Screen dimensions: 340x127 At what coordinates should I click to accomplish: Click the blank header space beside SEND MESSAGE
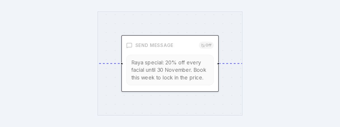tap(186, 45)
